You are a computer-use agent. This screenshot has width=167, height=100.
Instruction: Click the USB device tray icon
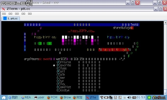pos(134,97)
